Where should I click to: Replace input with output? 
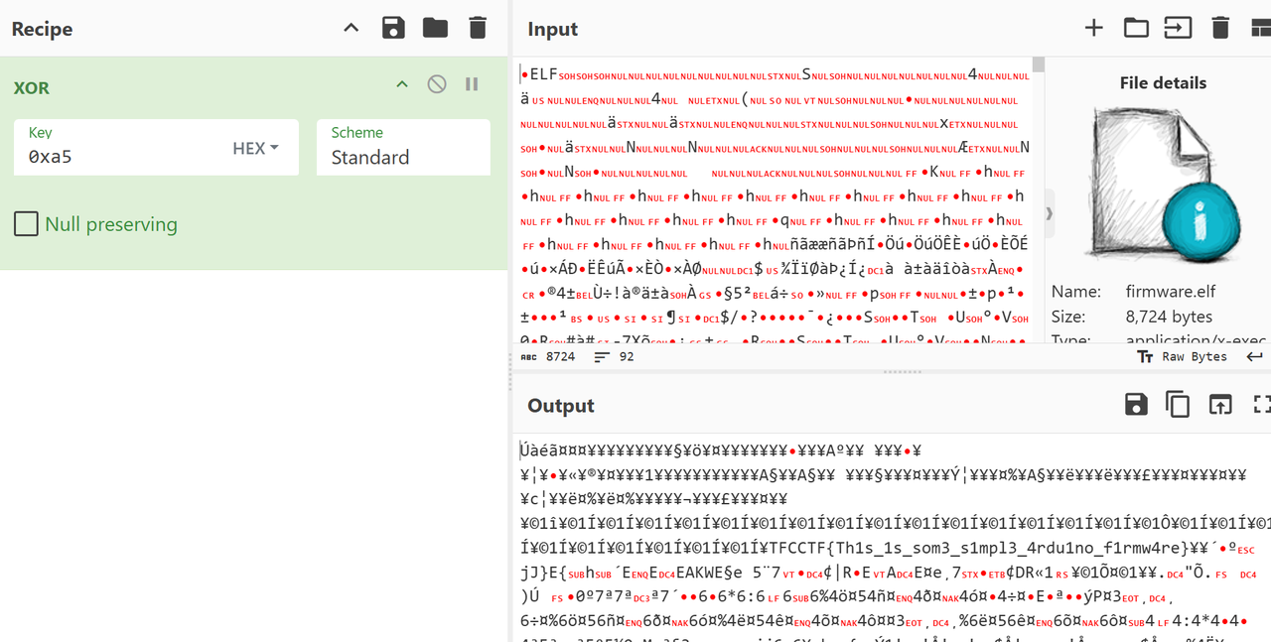click(x=1219, y=404)
